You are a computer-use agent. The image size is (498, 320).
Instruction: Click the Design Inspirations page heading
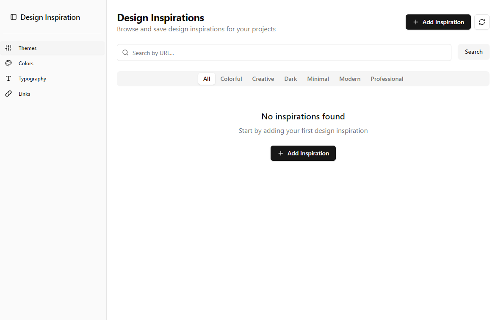pyautogui.click(x=160, y=18)
